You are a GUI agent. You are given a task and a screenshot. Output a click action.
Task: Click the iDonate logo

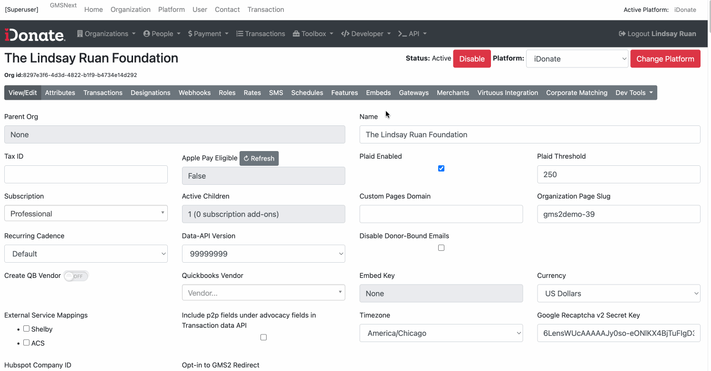(34, 34)
